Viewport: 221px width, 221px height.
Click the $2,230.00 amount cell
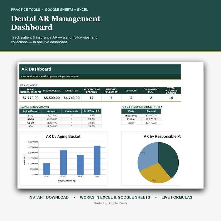(52, 119)
